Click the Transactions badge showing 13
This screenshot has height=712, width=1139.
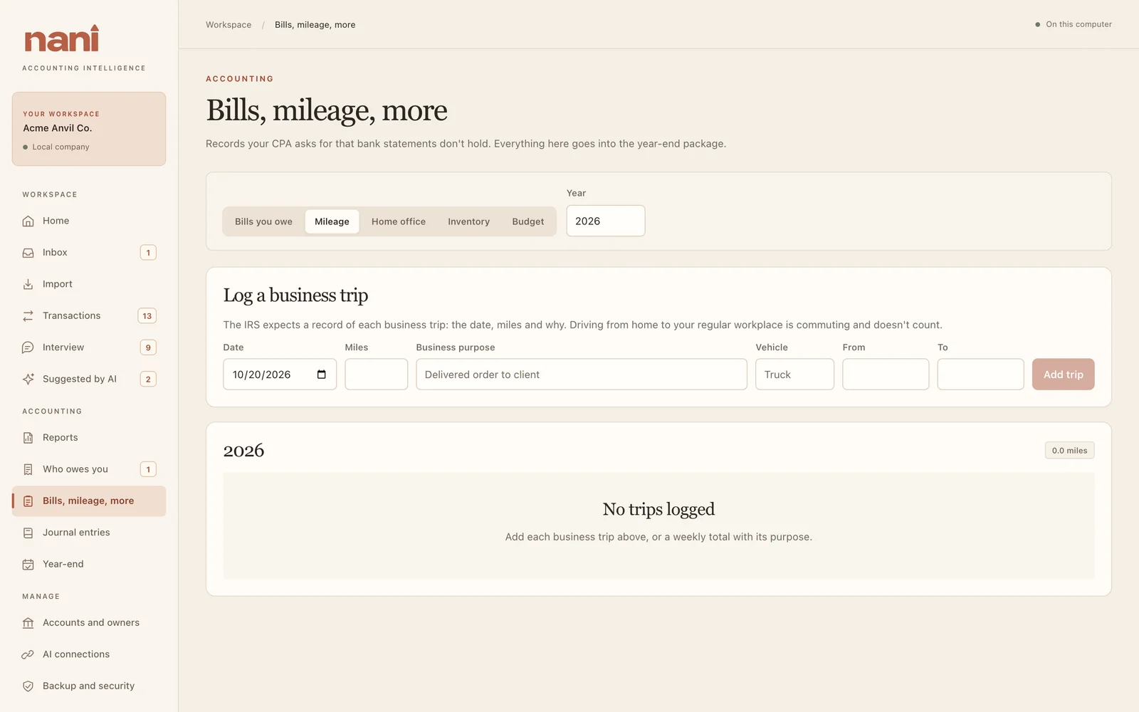[x=147, y=316]
